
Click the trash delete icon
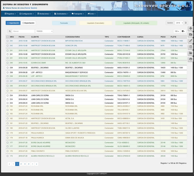191,47
